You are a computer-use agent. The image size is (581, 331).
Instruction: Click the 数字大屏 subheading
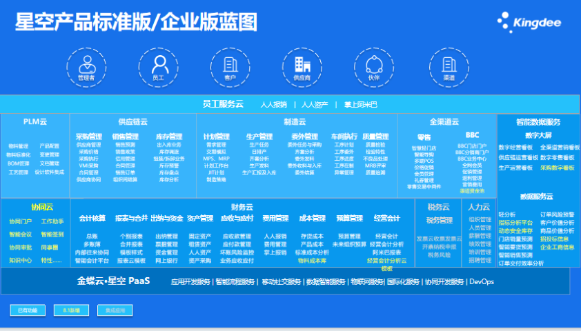point(538,136)
